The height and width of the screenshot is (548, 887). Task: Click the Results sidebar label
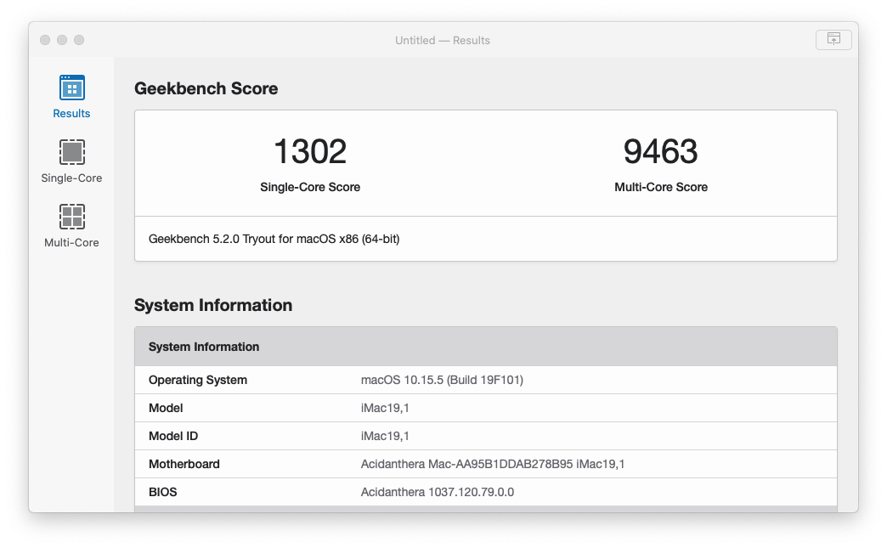coord(71,113)
